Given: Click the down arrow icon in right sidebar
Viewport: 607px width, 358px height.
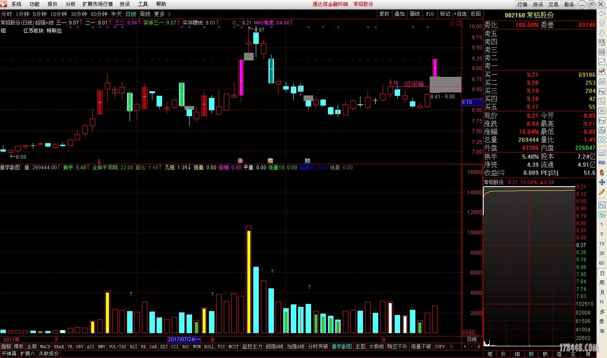Looking at the screenshot, I should tap(602, 33).
